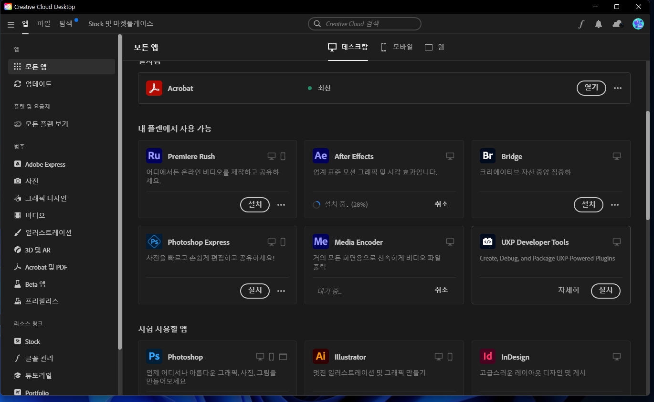
Task: Click the Creative Cloud search field
Action: [365, 24]
